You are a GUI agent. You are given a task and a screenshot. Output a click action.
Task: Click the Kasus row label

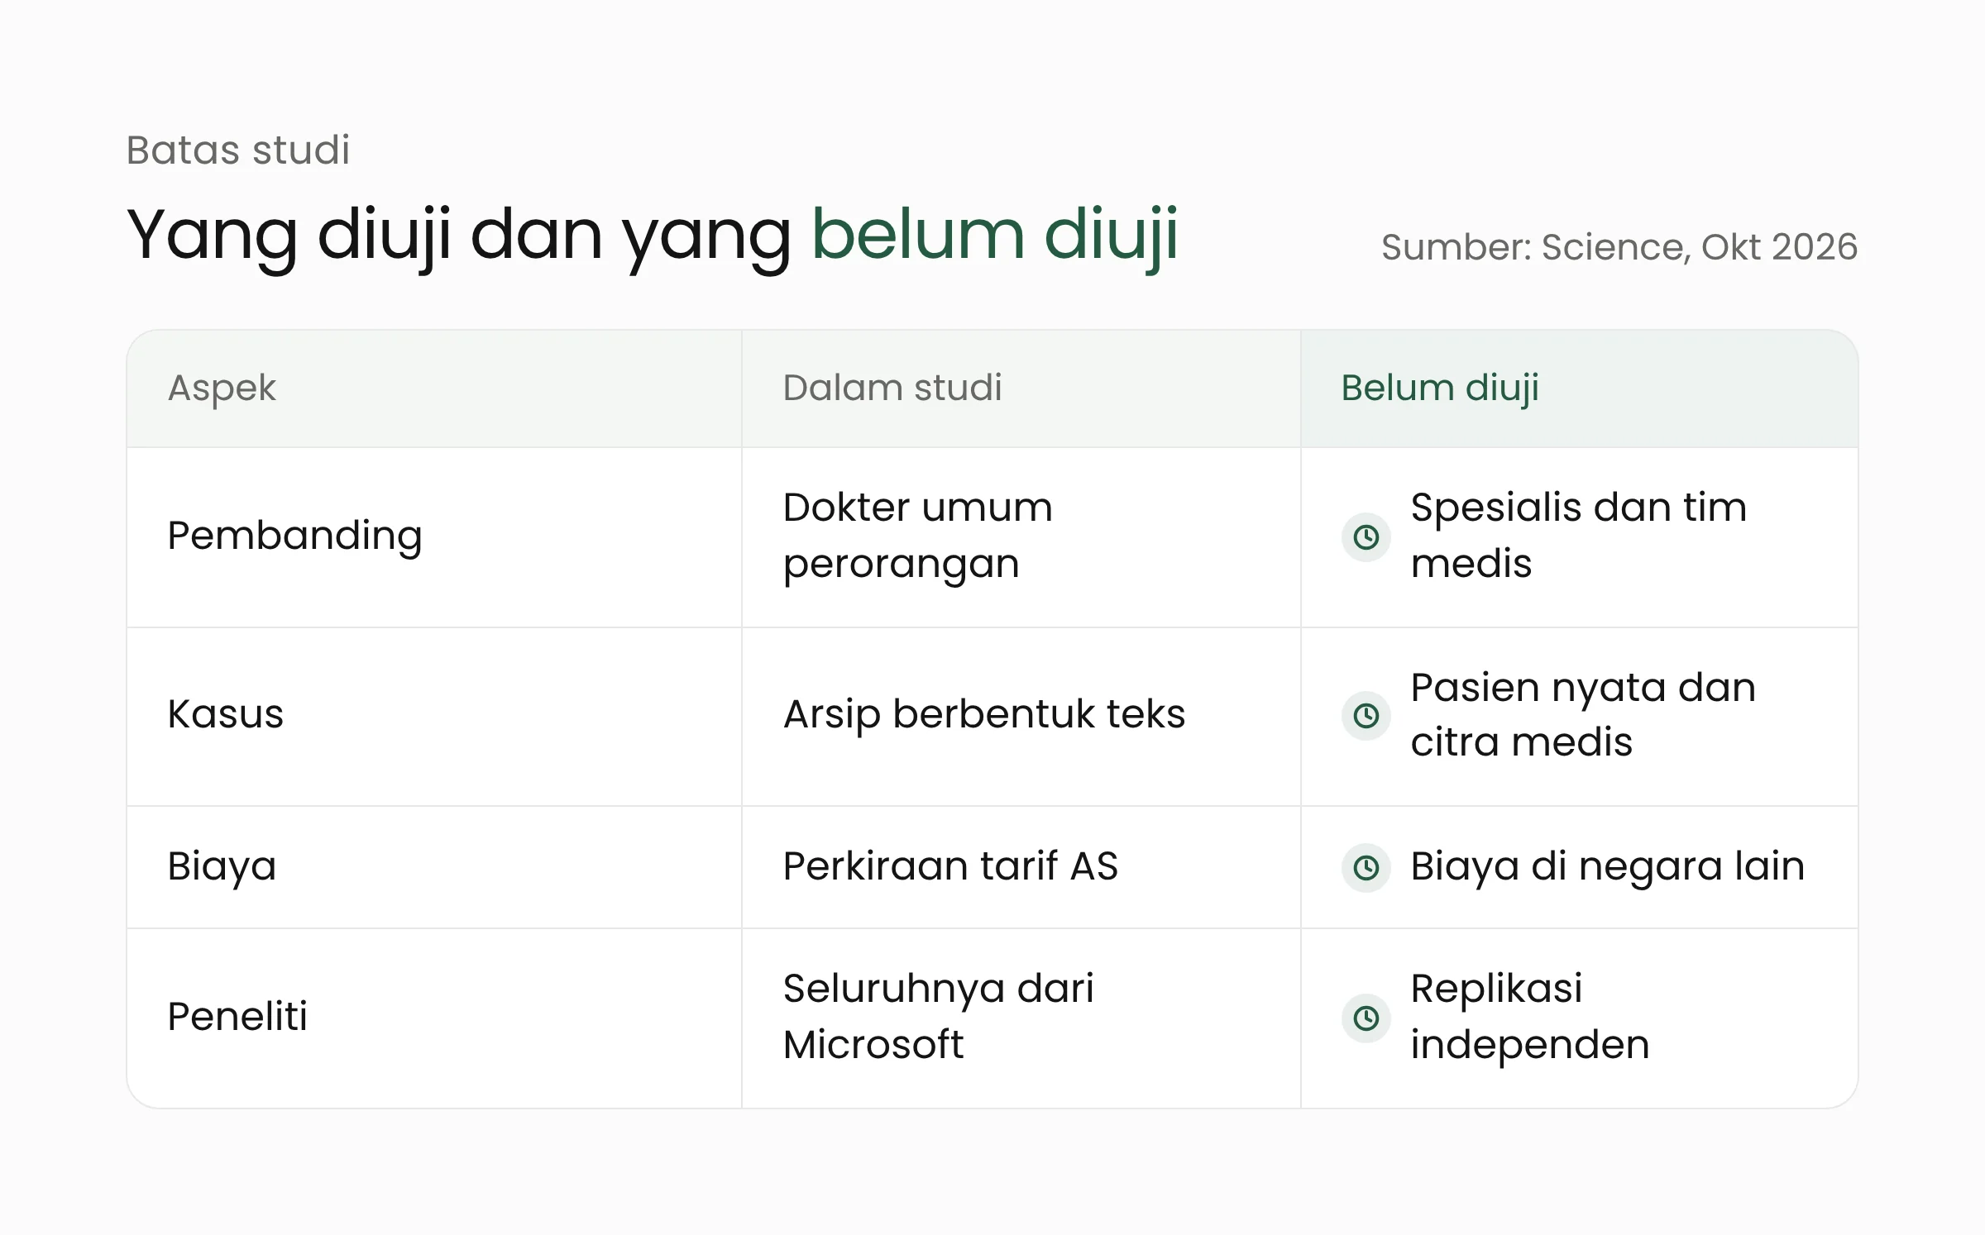click(225, 714)
